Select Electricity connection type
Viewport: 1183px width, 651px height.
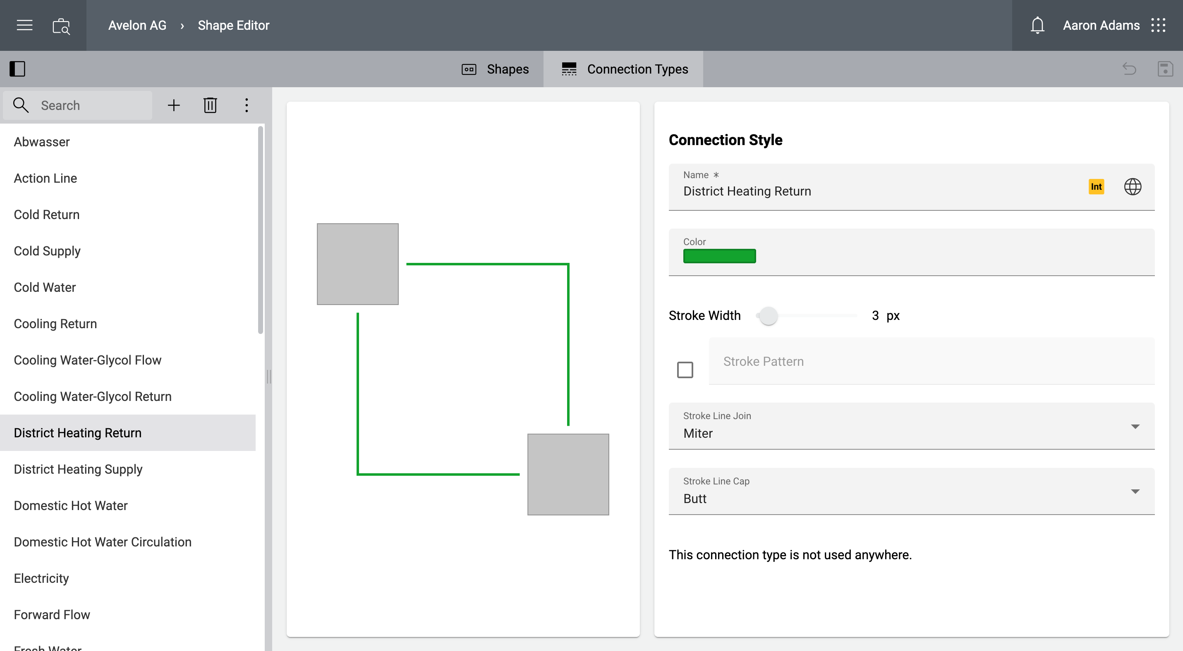pos(128,578)
